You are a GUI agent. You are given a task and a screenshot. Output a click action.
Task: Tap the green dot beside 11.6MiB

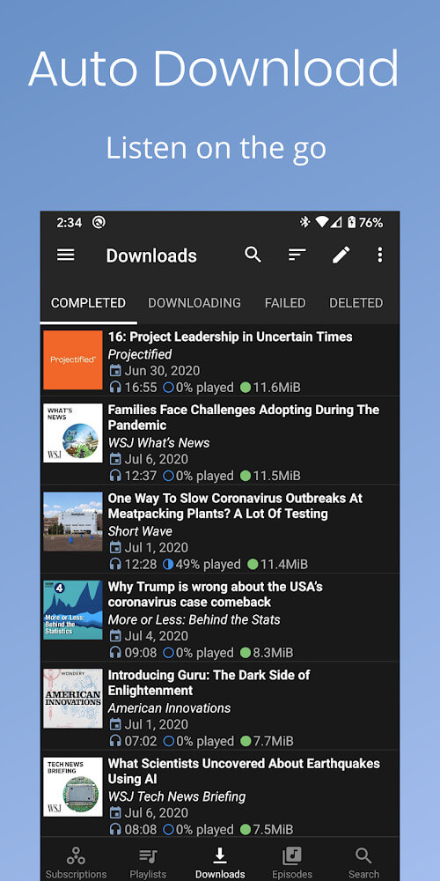[x=246, y=387]
